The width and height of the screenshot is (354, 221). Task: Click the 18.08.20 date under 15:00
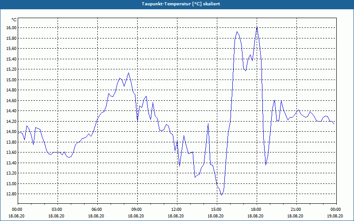pos(215,216)
